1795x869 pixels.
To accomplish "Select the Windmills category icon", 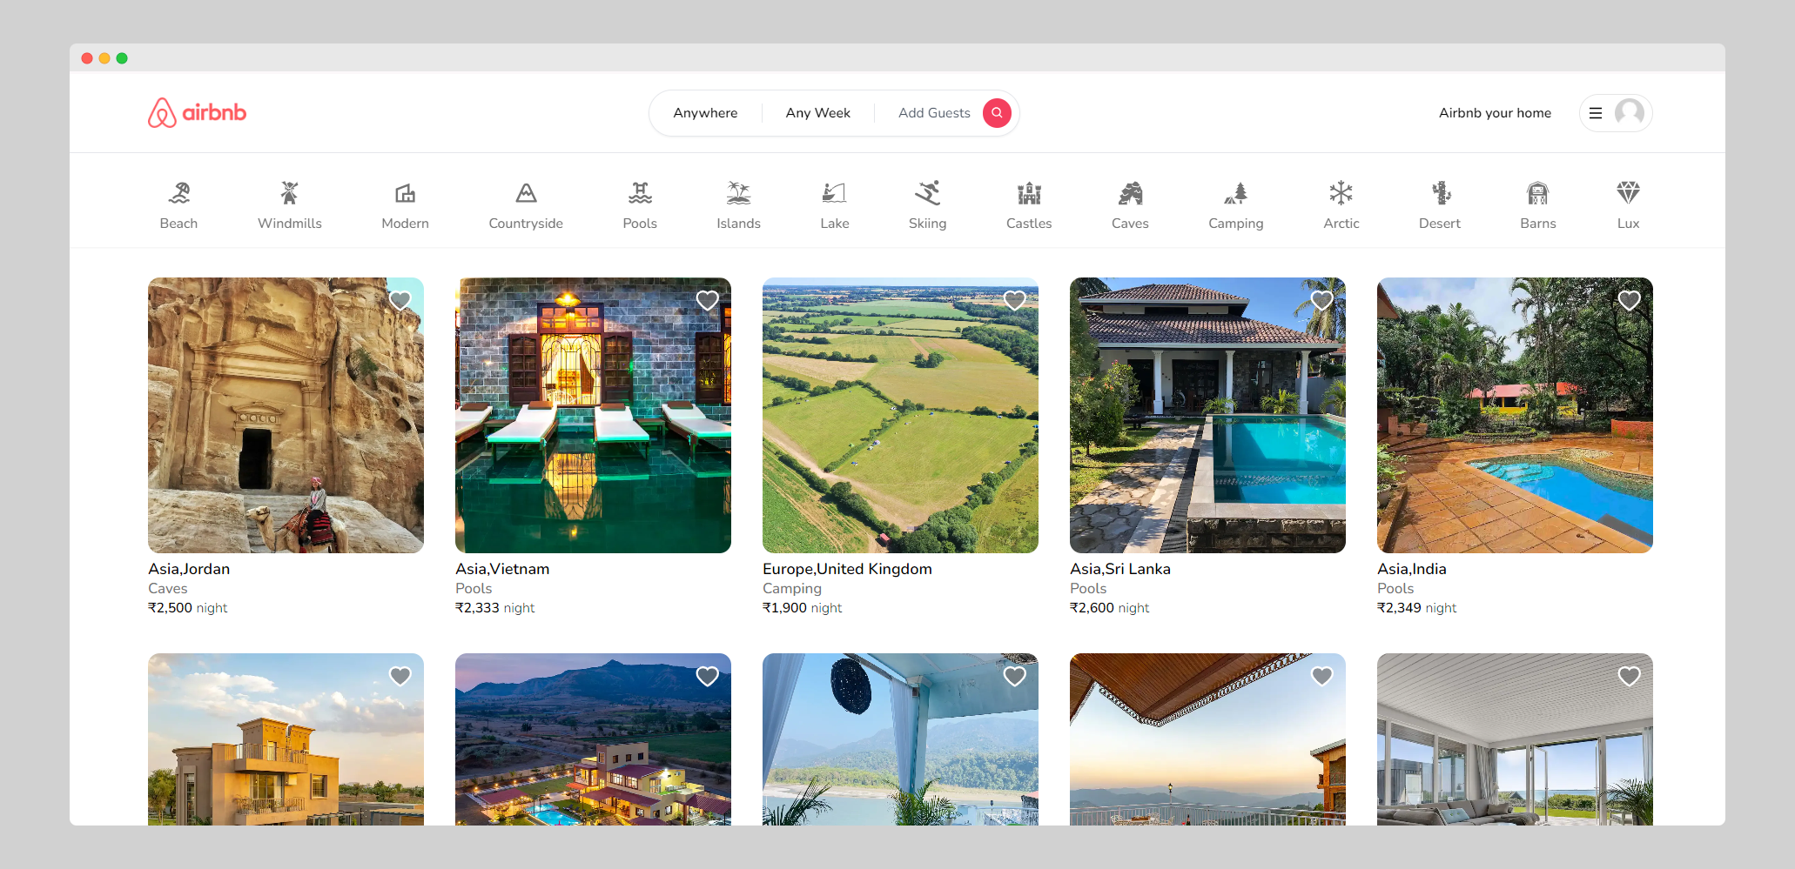I will coord(289,203).
